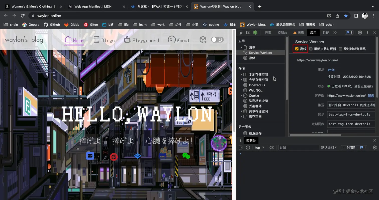This screenshot has height=200, width=379.
Task: Toggle the blog dark mode switch
Action: pos(217,39)
